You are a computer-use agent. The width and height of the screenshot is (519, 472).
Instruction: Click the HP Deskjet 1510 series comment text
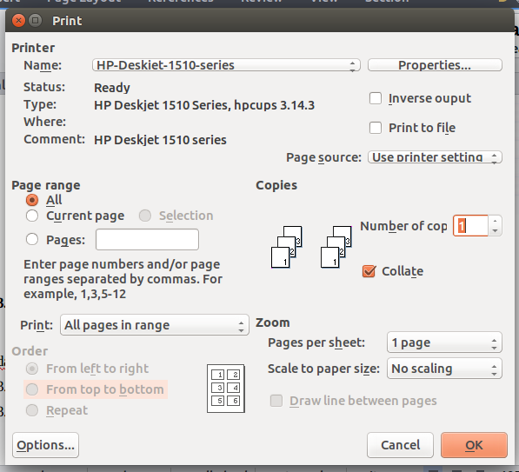coord(160,140)
